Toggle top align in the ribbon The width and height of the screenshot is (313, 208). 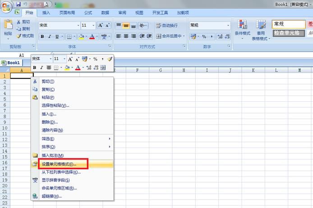[119, 26]
